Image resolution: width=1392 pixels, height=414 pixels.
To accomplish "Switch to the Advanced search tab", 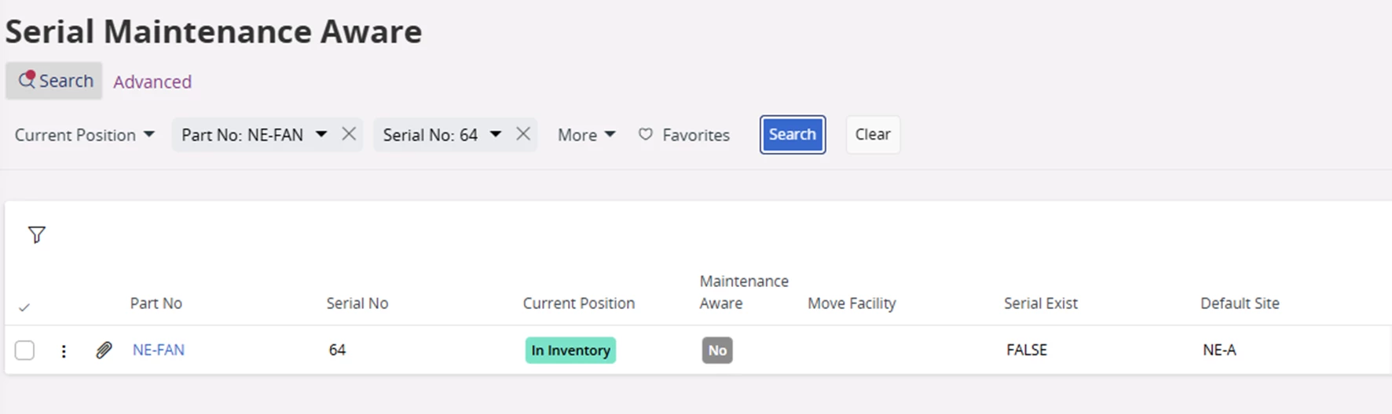I will [x=152, y=82].
